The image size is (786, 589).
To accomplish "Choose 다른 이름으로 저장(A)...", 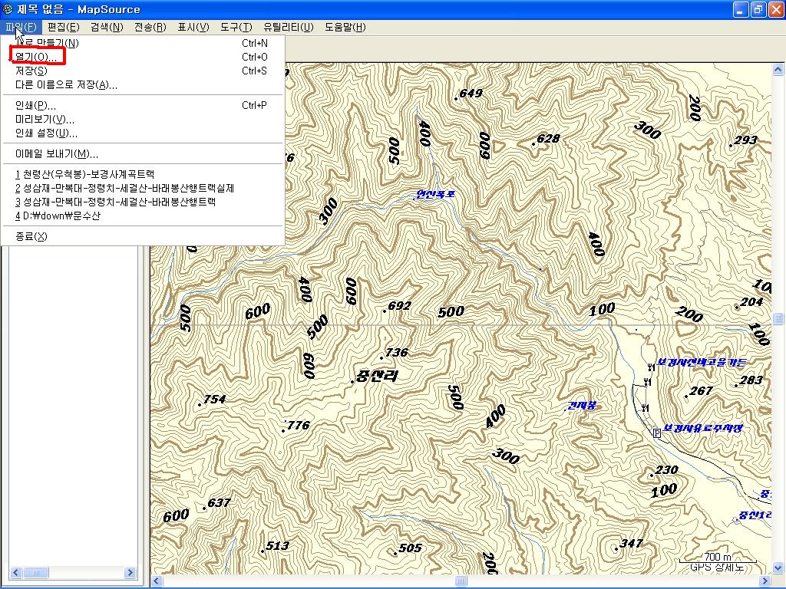I will [x=143, y=85].
